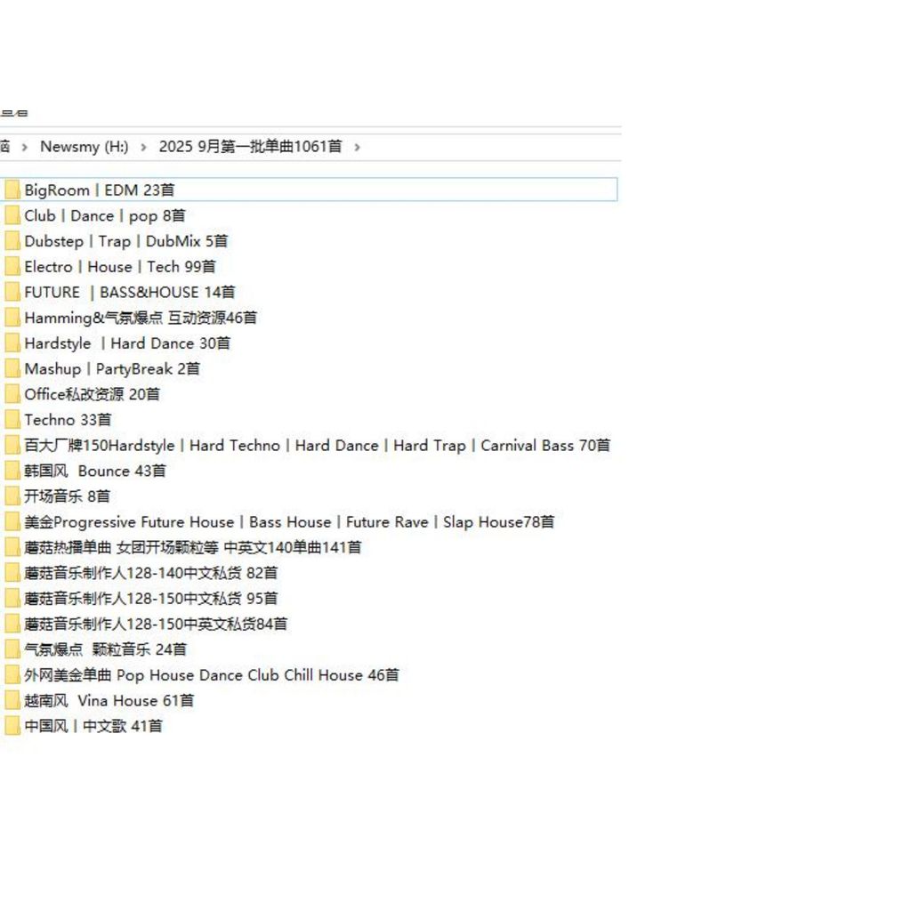Viewport: 911px width, 911px height.
Task: Click the Techno 33首 folder icon
Action: (x=12, y=420)
